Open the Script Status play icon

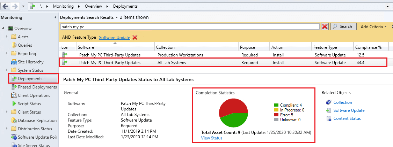pos(14,104)
